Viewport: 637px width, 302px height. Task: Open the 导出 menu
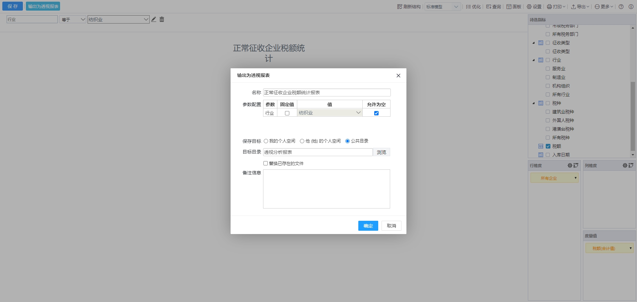pos(580,7)
